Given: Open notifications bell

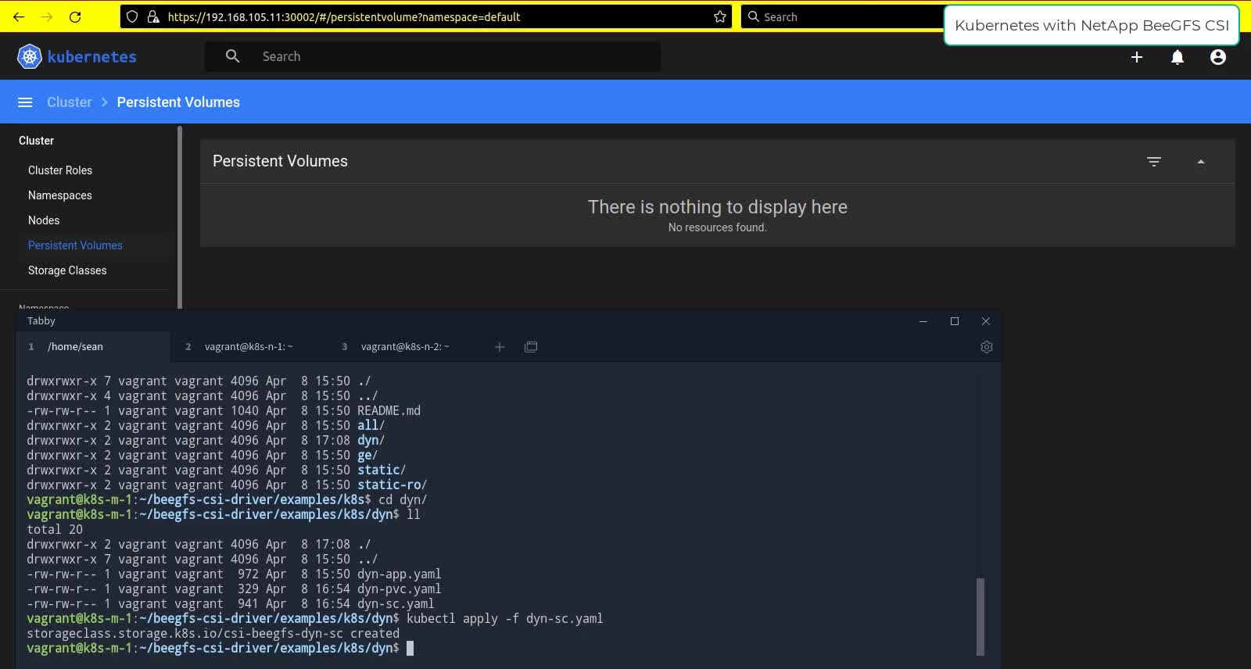Looking at the screenshot, I should pos(1178,56).
